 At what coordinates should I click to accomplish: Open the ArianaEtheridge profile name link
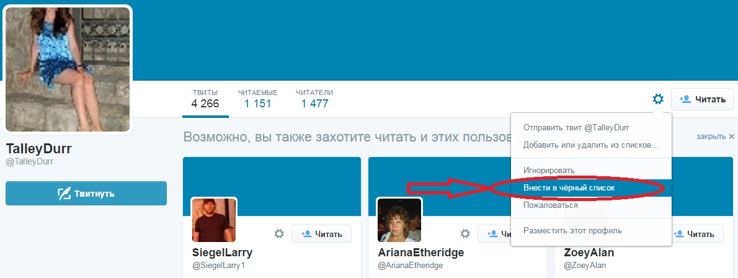(420, 253)
